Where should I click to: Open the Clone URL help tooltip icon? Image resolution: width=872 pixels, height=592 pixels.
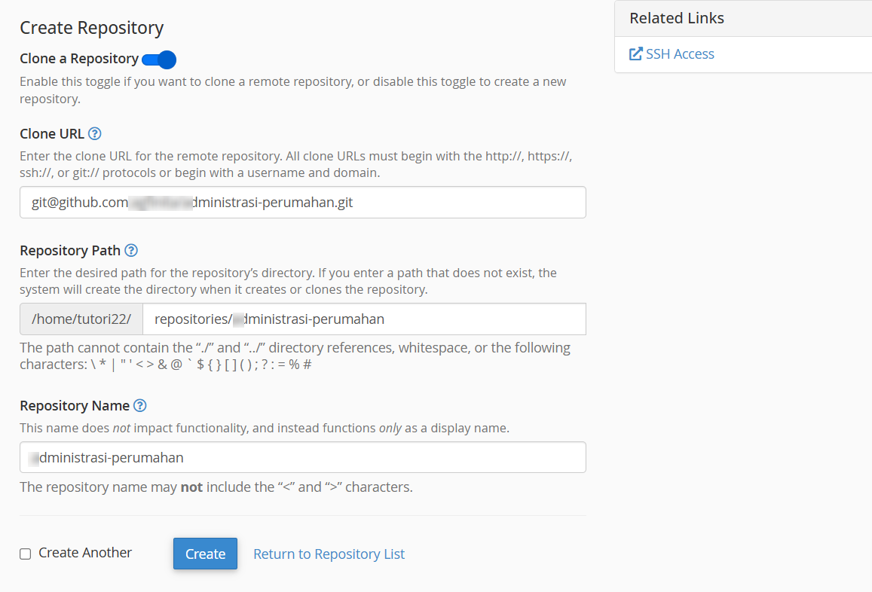click(x=94, y=133)
